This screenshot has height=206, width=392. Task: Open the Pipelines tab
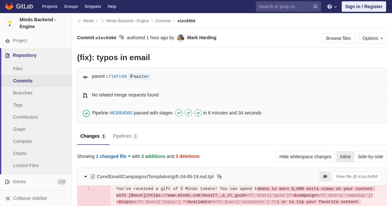tap(125, 136)
